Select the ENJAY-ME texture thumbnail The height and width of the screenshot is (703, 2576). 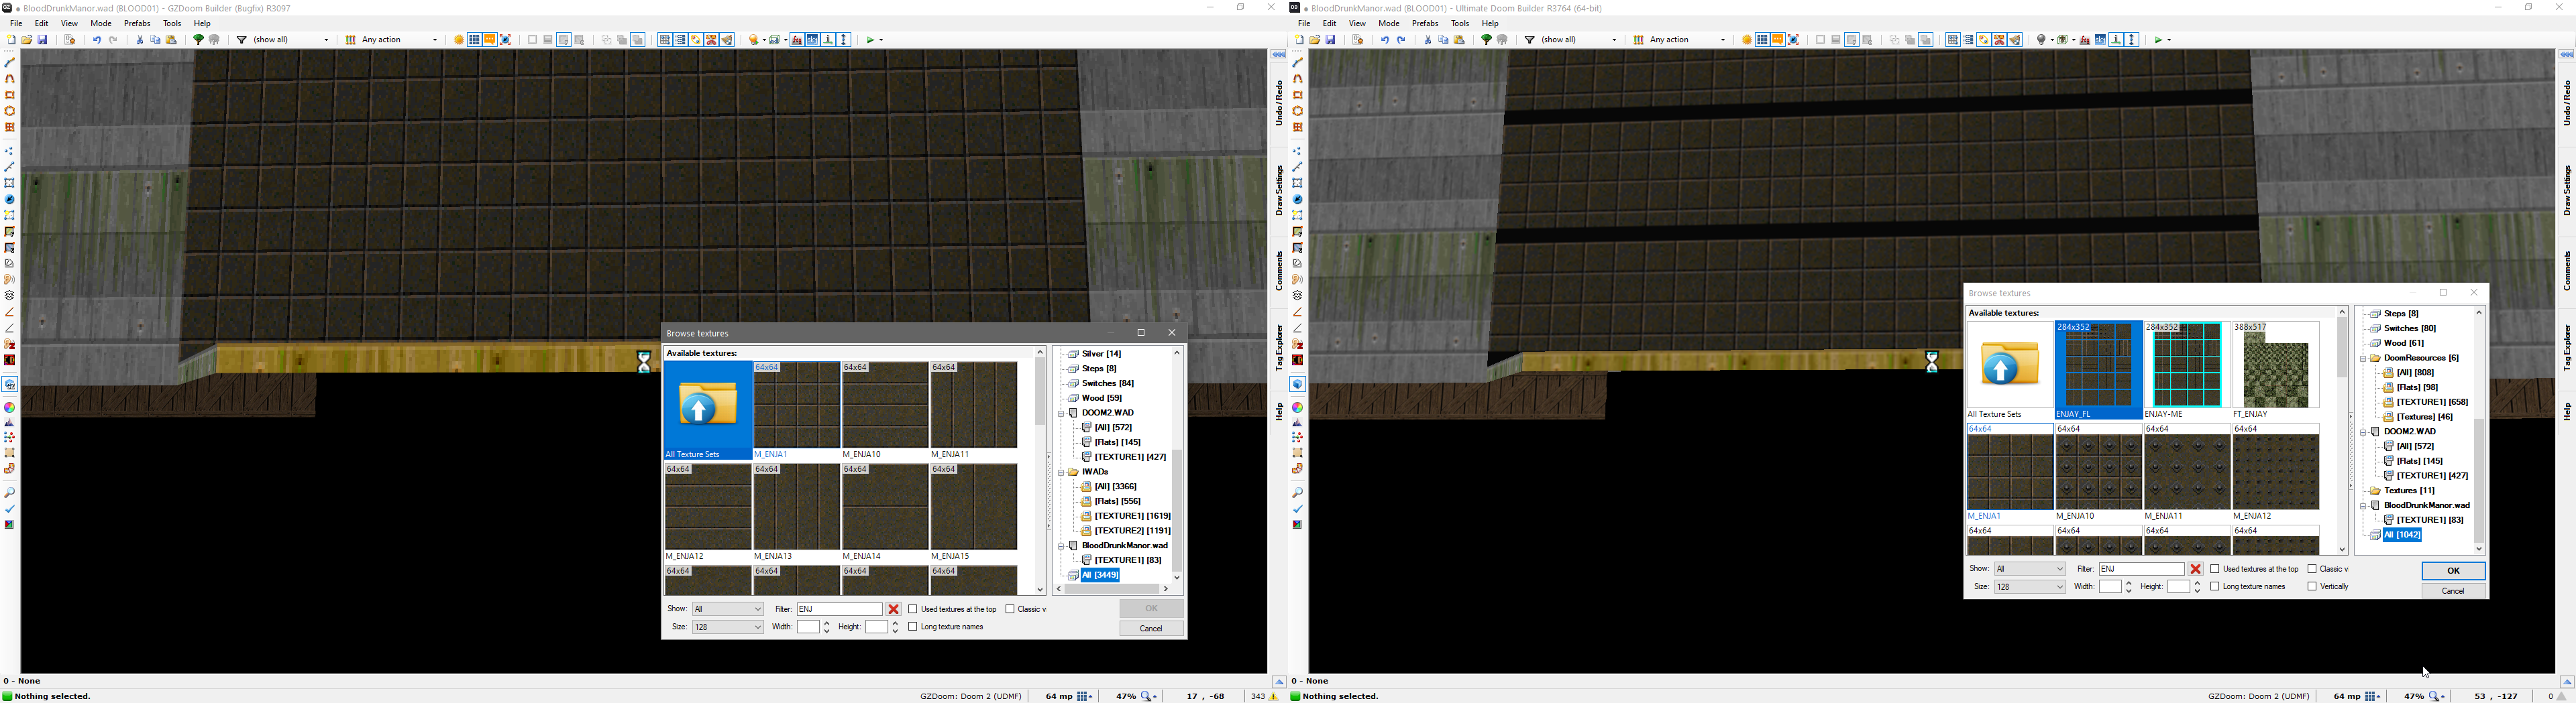[x=2187, y=369]
